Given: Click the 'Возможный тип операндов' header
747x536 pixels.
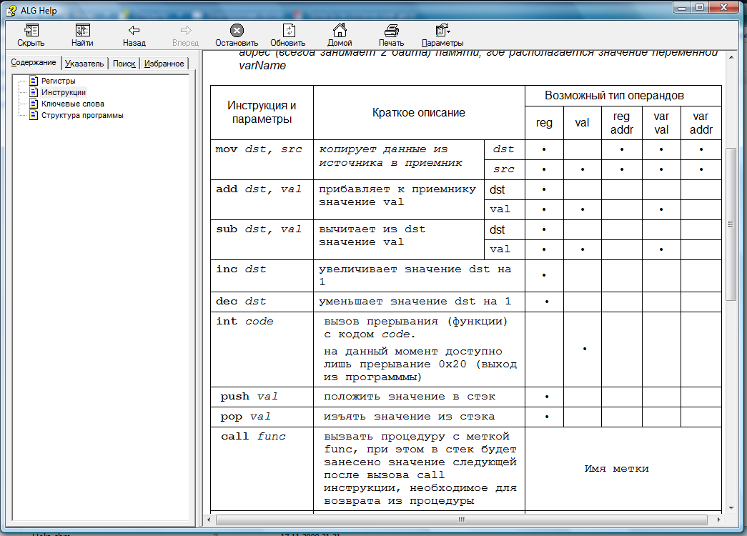Looking at the screenshot, I should coord(623,96).
